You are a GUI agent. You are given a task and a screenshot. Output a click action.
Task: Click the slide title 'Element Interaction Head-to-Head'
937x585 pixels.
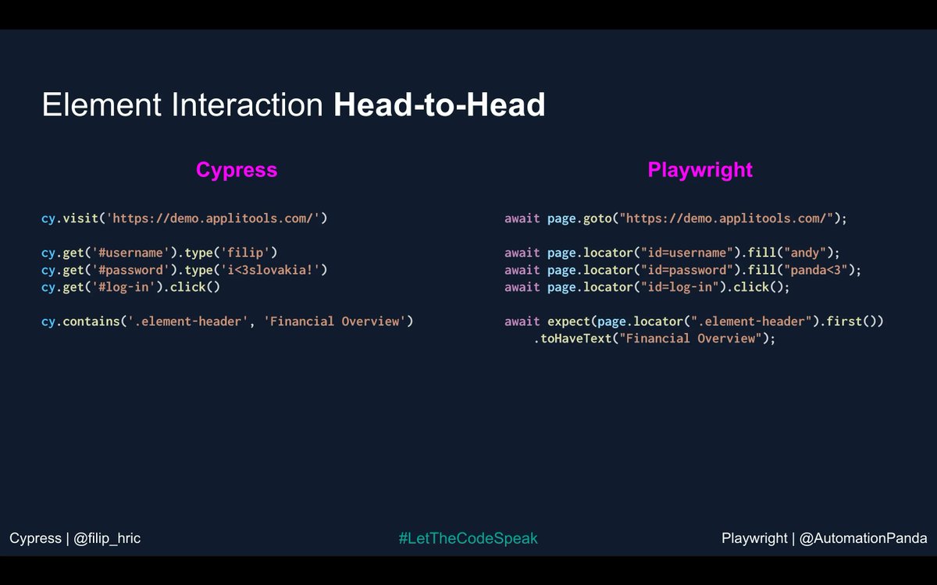(294, 106)
